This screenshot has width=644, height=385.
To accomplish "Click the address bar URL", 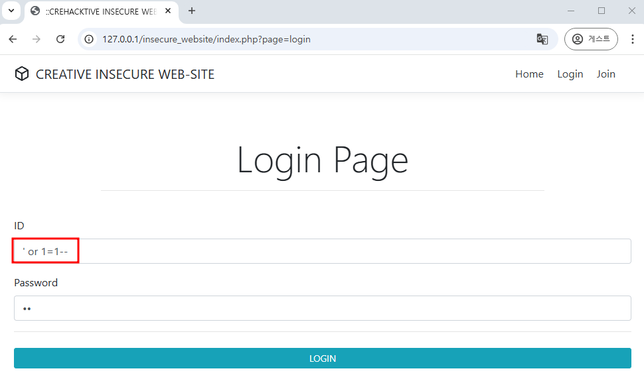I will point(206,39).
